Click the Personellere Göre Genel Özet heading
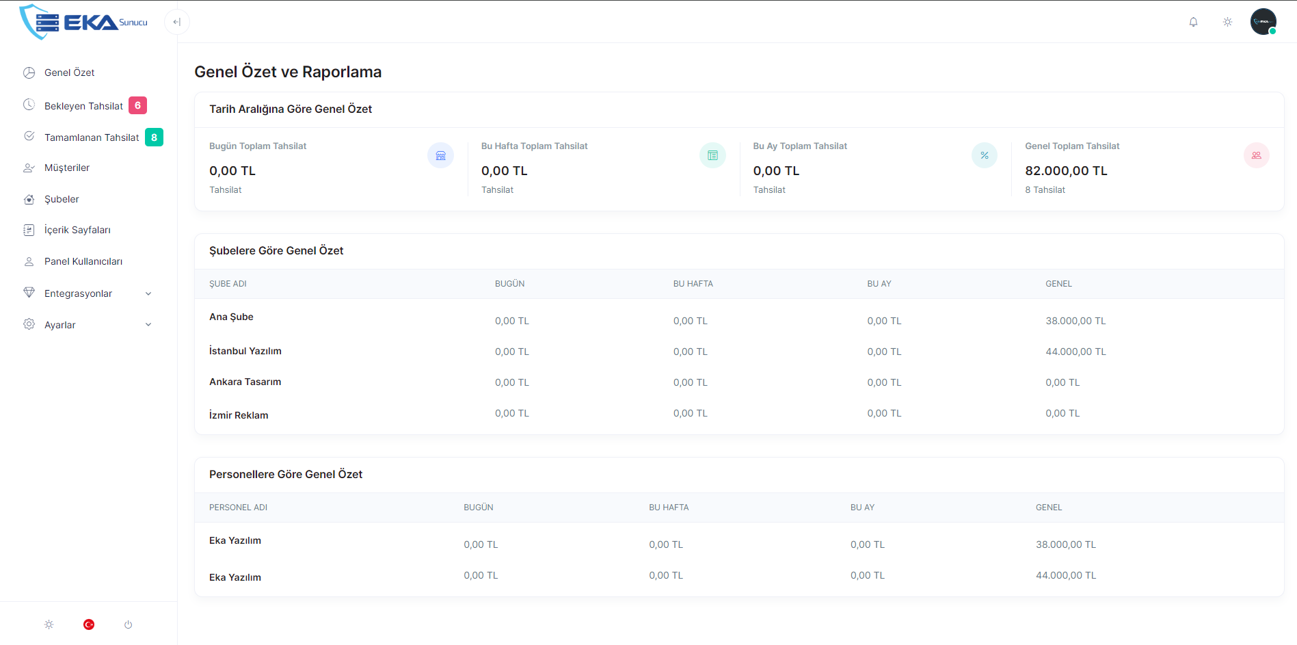This screenshot has width=1297, height=645. pos(286,475)
